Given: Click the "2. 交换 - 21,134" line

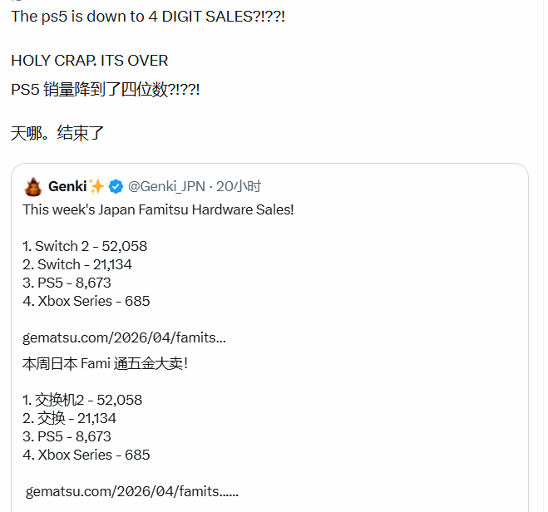Looking at the screenshot, I should [70, 418].
